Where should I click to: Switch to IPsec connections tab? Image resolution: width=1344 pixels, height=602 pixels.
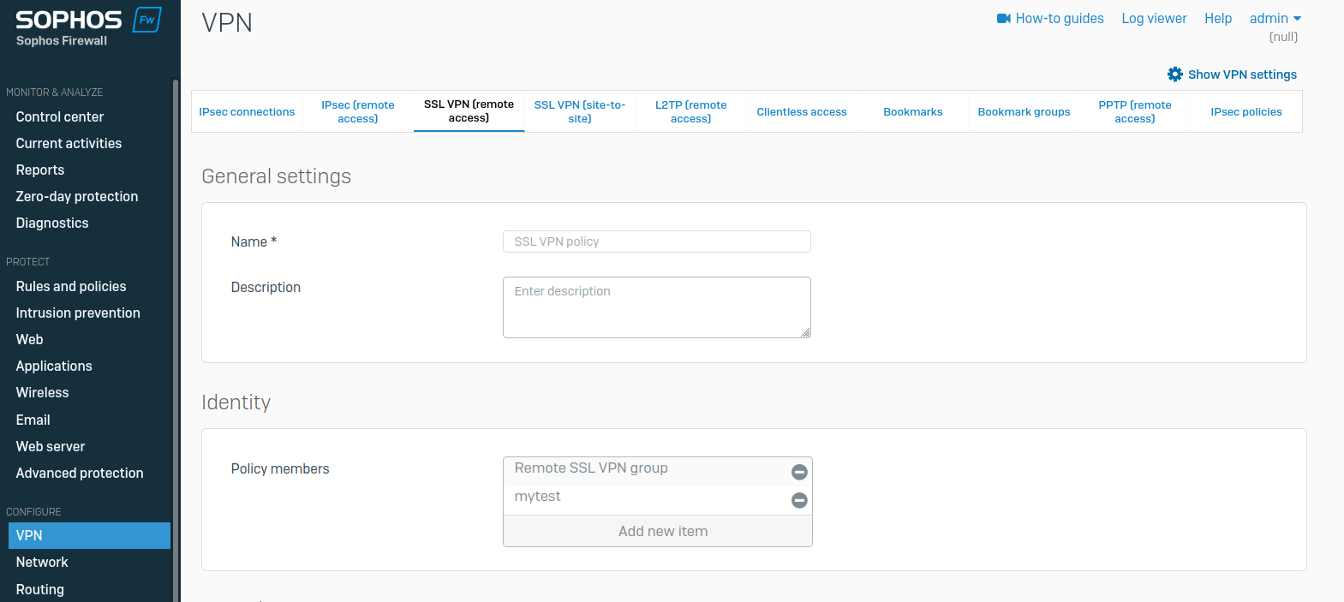(247, 112)
